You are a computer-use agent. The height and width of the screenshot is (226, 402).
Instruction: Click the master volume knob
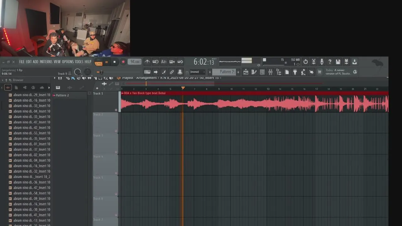pyautogui.click(x=78, y=72)
